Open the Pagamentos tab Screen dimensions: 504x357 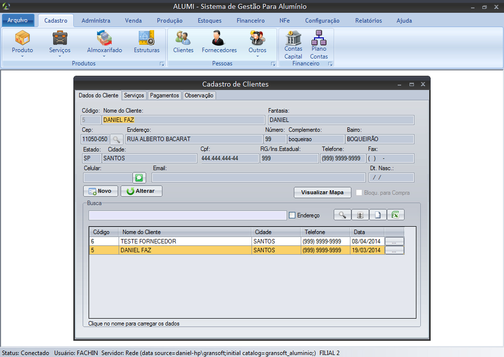pyautogui.click(x=164, y=95)
